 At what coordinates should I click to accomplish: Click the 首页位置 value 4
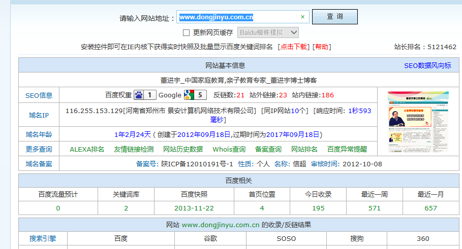[262, 208]
